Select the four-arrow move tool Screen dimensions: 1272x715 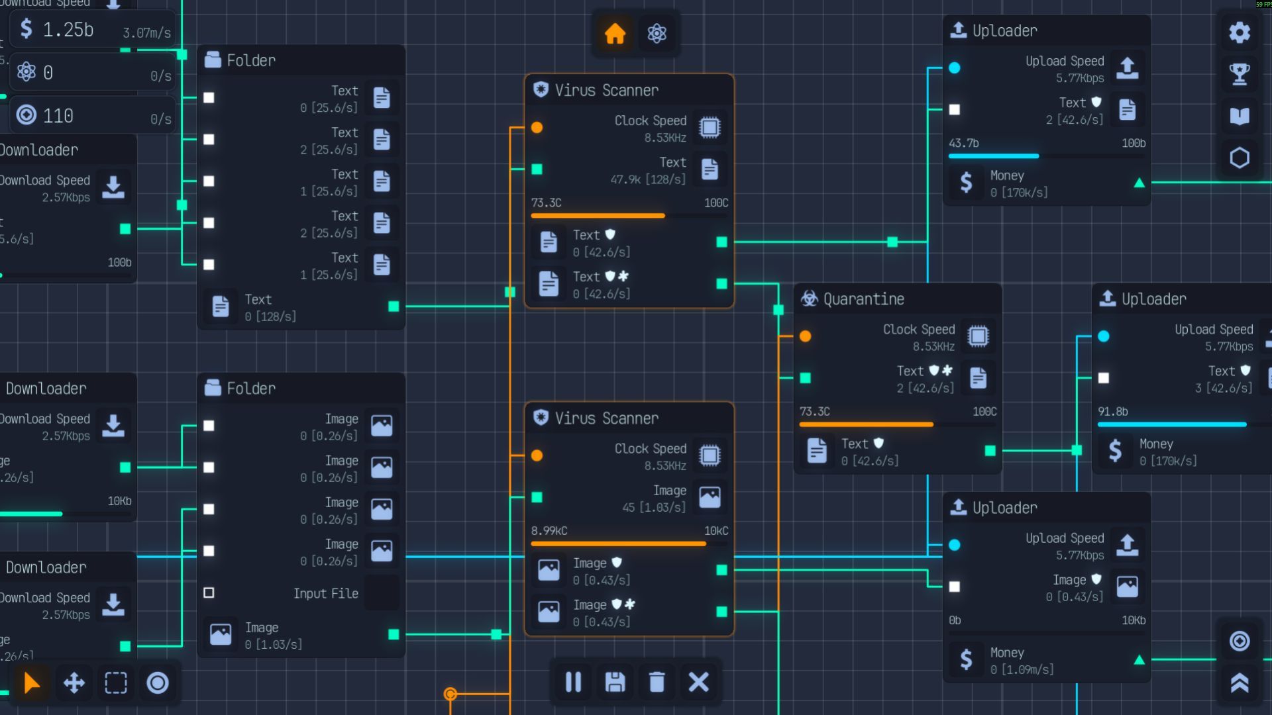coord(74,683)
